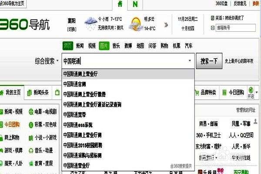Expand the small arrow beside 开启
Screen dimensions: 261x174
pyautogui.click(x=257, y=92)
